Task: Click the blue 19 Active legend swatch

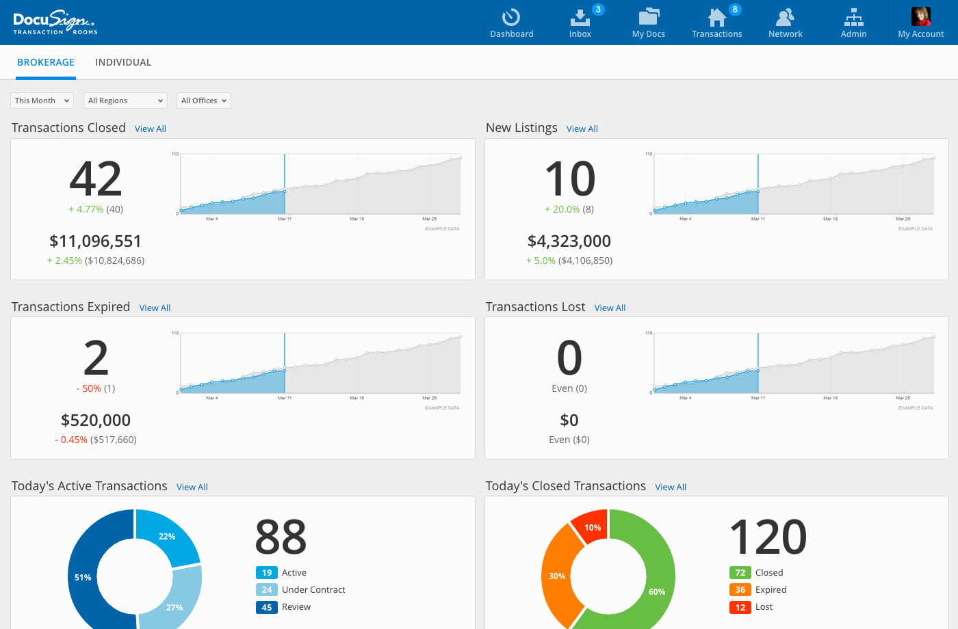Action: [x=267, y=573]
